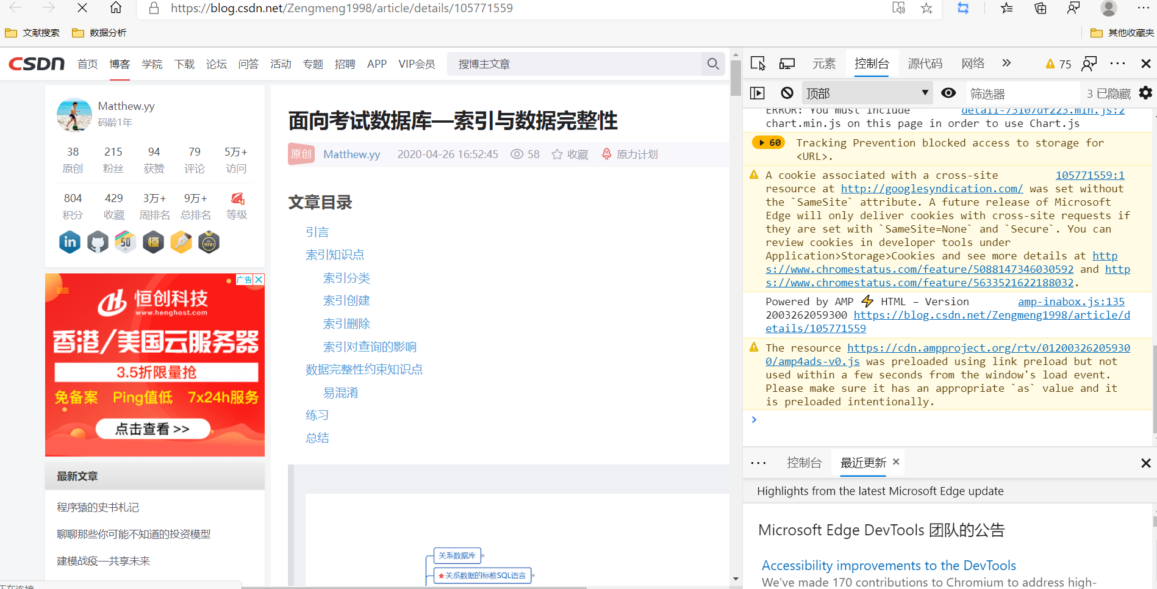Screen dimensions: 1157x589
Task: Click the page vertical scrollbar thumb
Action: [736, 78]
